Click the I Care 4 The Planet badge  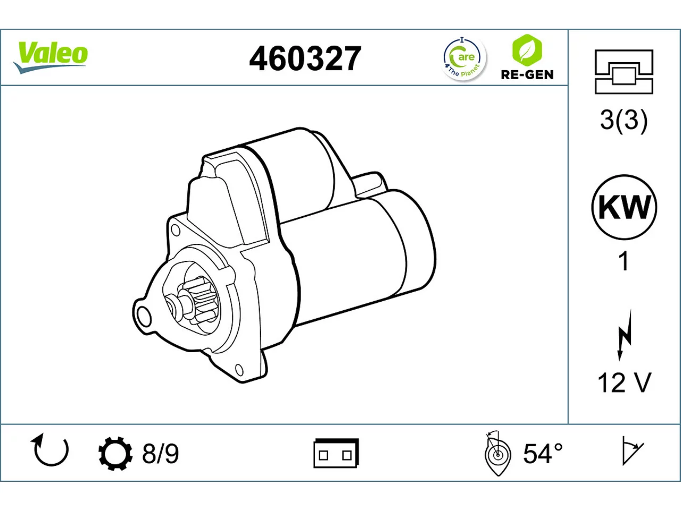click(464, 58)
